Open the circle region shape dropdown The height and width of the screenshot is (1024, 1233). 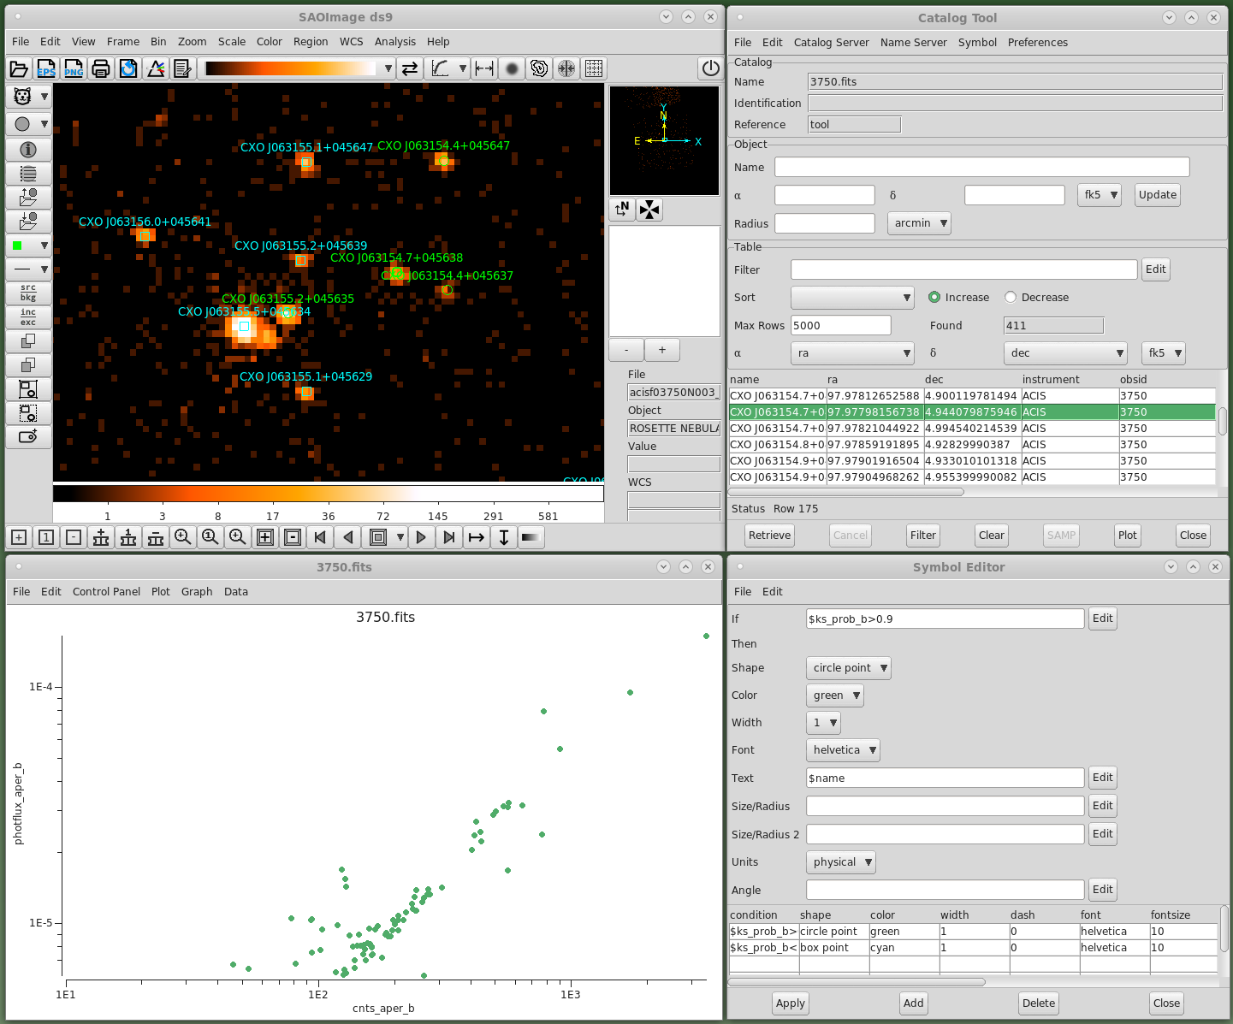coord(28,124)
